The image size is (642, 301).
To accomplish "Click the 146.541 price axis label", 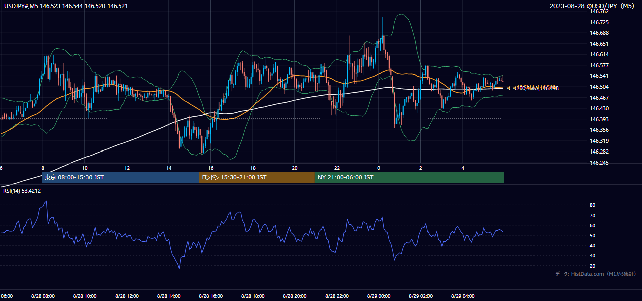I will coord(600,76).
